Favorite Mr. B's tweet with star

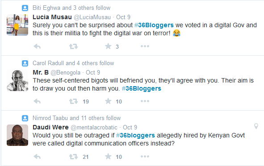point(108,101)
